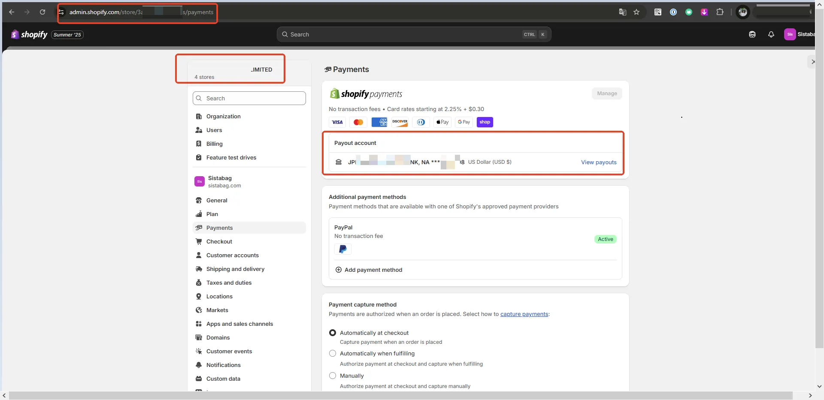Click the American Express icon
This screenshot has height=400, width=824.
tap(379, 122)
